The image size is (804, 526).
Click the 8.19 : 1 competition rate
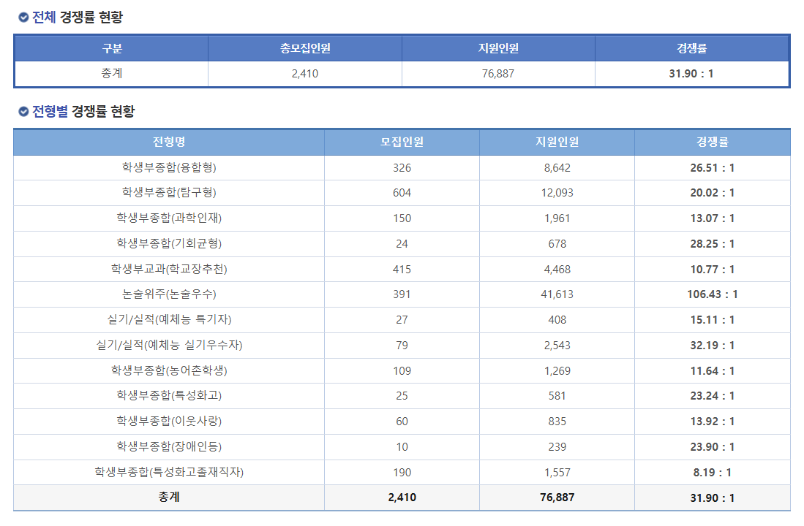pyautogui.click(x=713, y=473)
